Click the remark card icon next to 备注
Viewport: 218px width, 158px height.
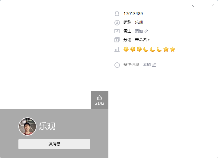point(117,31)
